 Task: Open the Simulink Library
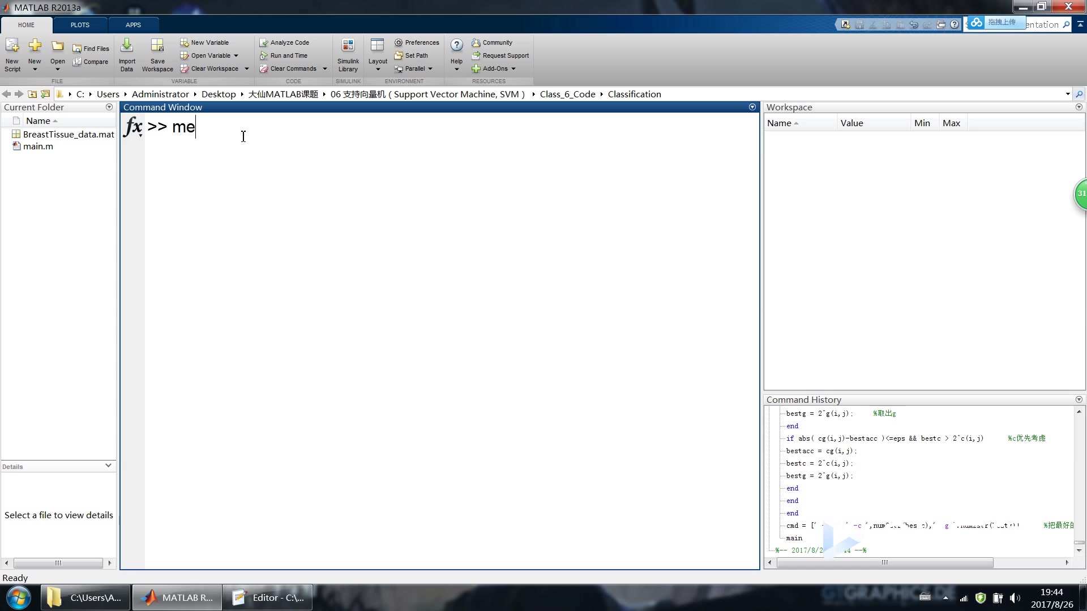[x=348, y=46]
